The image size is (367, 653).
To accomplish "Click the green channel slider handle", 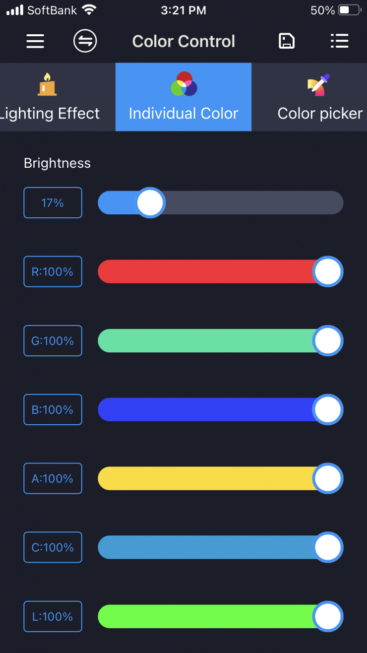I will tap(328, 340).
